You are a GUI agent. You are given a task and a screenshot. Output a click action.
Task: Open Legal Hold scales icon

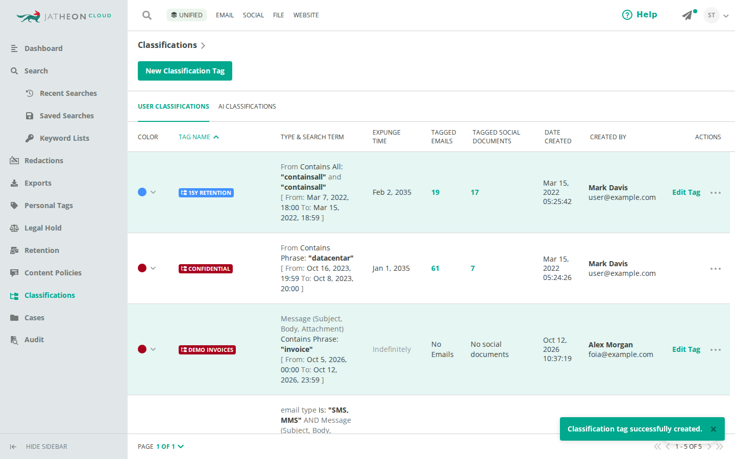click(x=14, y=228)
